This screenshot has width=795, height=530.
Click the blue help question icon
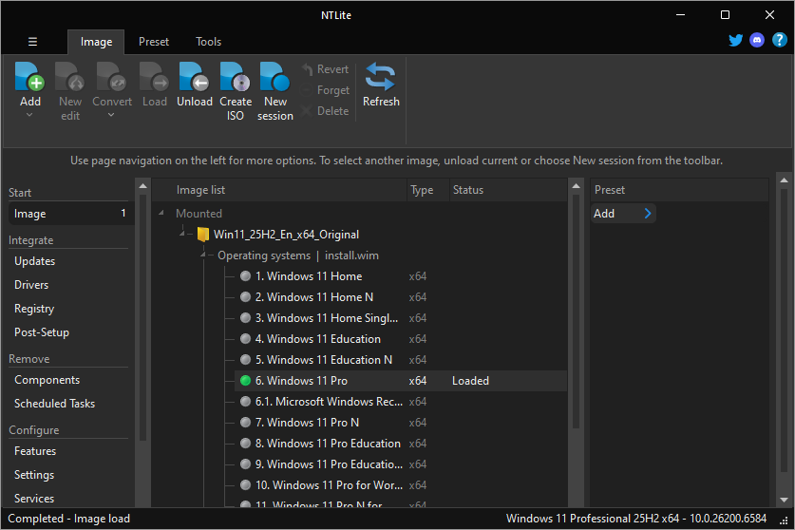point(779,41)
